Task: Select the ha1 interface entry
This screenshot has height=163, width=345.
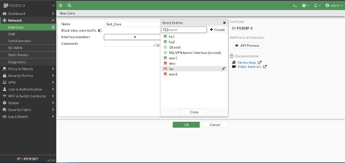Action: (x=194, y=36)
